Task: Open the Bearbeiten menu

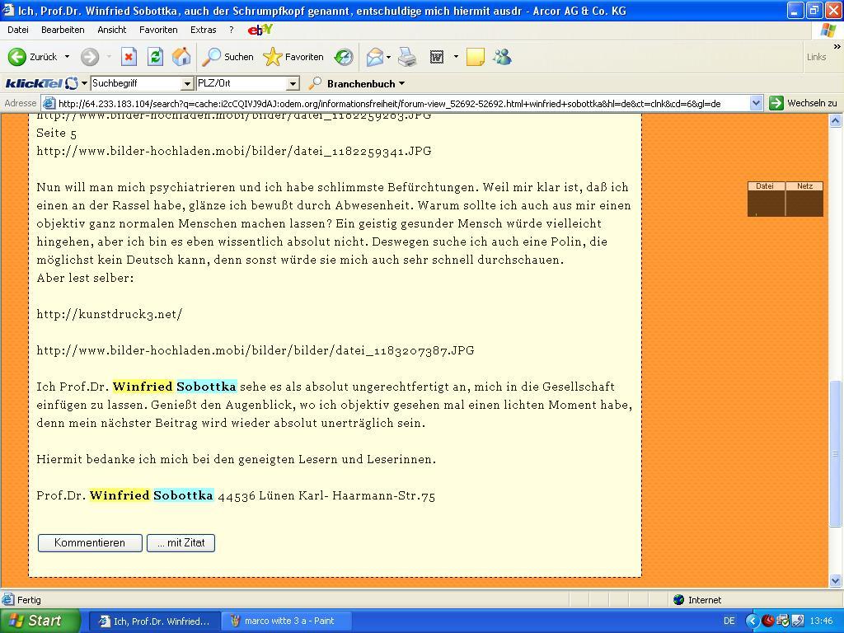Action: click(x=63, y=30)
